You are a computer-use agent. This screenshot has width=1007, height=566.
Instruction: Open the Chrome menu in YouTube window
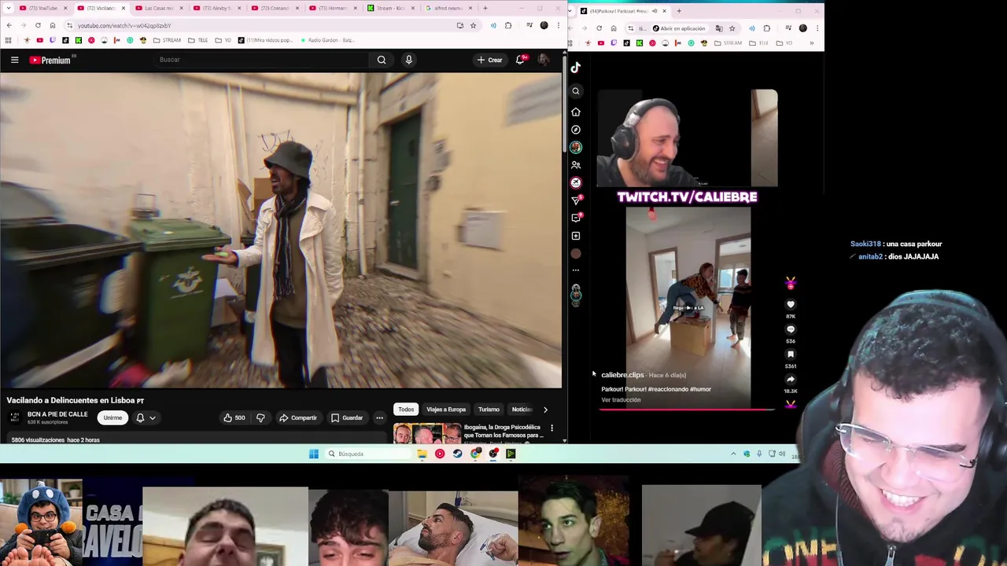click(x=558, y=25)
